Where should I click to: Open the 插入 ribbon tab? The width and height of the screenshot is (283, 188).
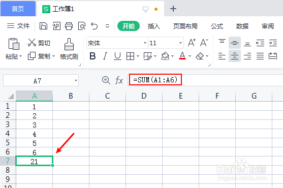point(154,26)
